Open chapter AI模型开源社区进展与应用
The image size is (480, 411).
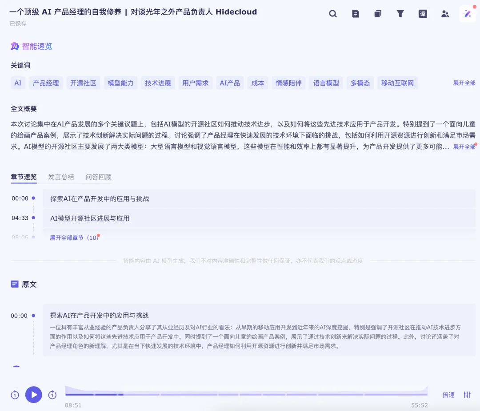tap(259, 218)
